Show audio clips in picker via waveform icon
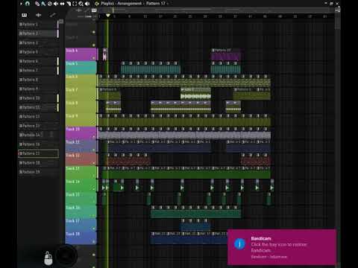The image size is (358, 268). pyautogui.click(x=38, y=15)
